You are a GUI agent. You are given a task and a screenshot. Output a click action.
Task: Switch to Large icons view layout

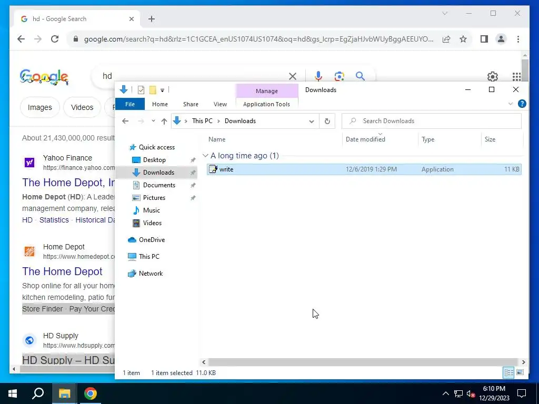[x=520, y=373]
